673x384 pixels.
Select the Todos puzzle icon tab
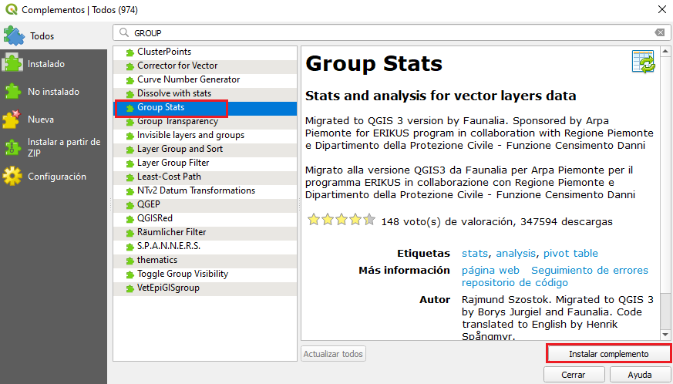[x=15, y=36]
